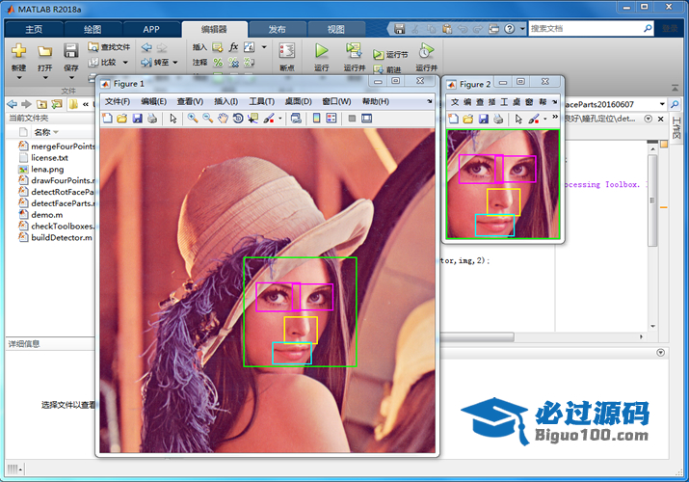The height and width of the screenshot is (482, 689).
Task: Switch to the APP tab
Action: click(x=151, y=30)
